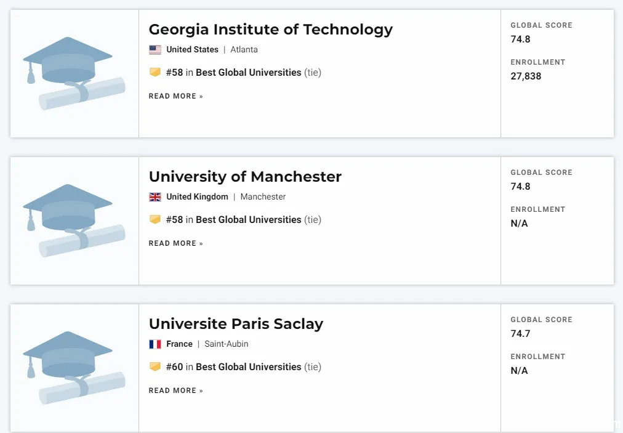Click Georgia Tech's graduation cap thumbnail
The image size is (623, 433).
click(x=74, y=73)
